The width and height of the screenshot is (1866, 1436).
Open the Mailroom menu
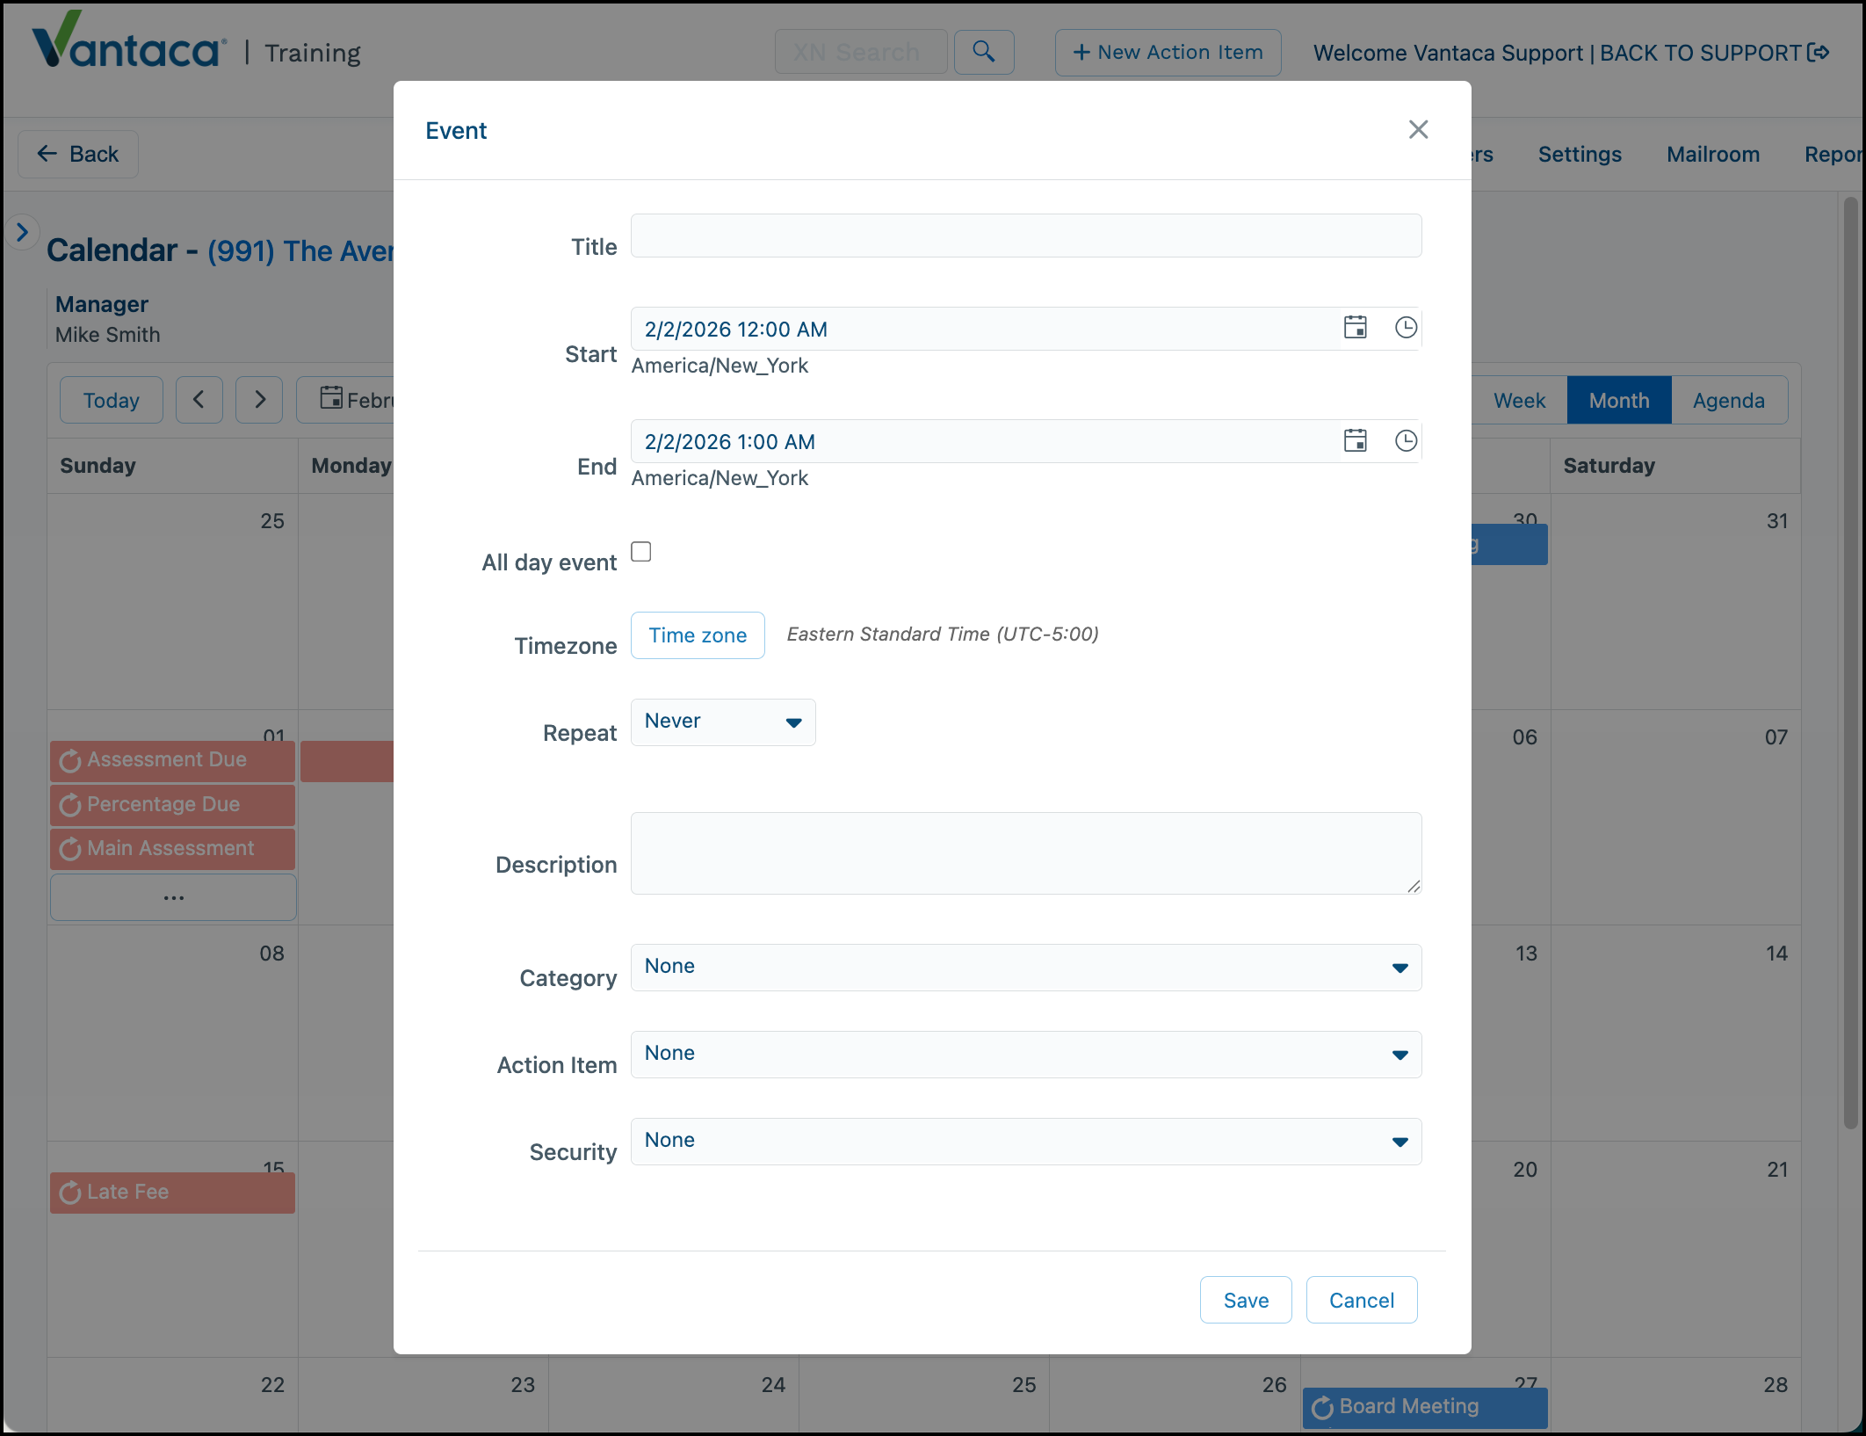1713,154
